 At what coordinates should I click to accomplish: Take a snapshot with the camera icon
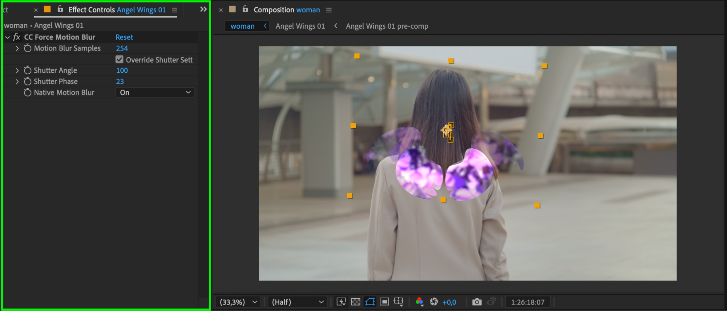click(x=477, y=302)
